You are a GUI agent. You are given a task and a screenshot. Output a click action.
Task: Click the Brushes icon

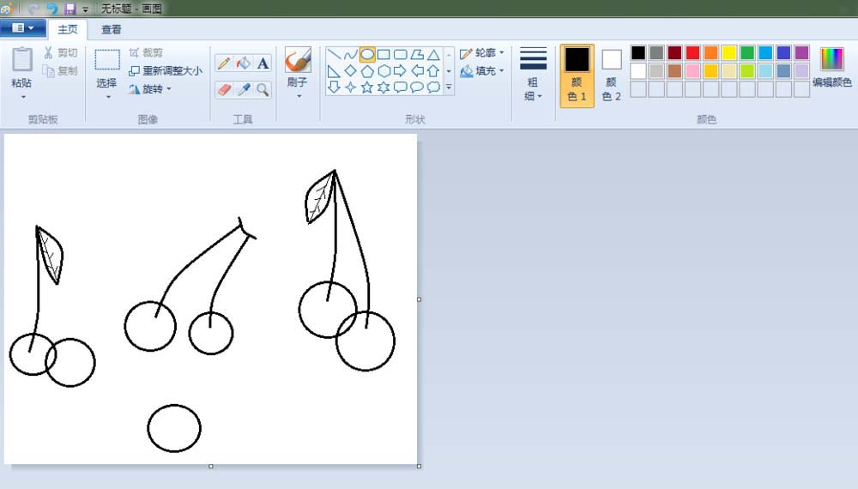pos(299,60)
